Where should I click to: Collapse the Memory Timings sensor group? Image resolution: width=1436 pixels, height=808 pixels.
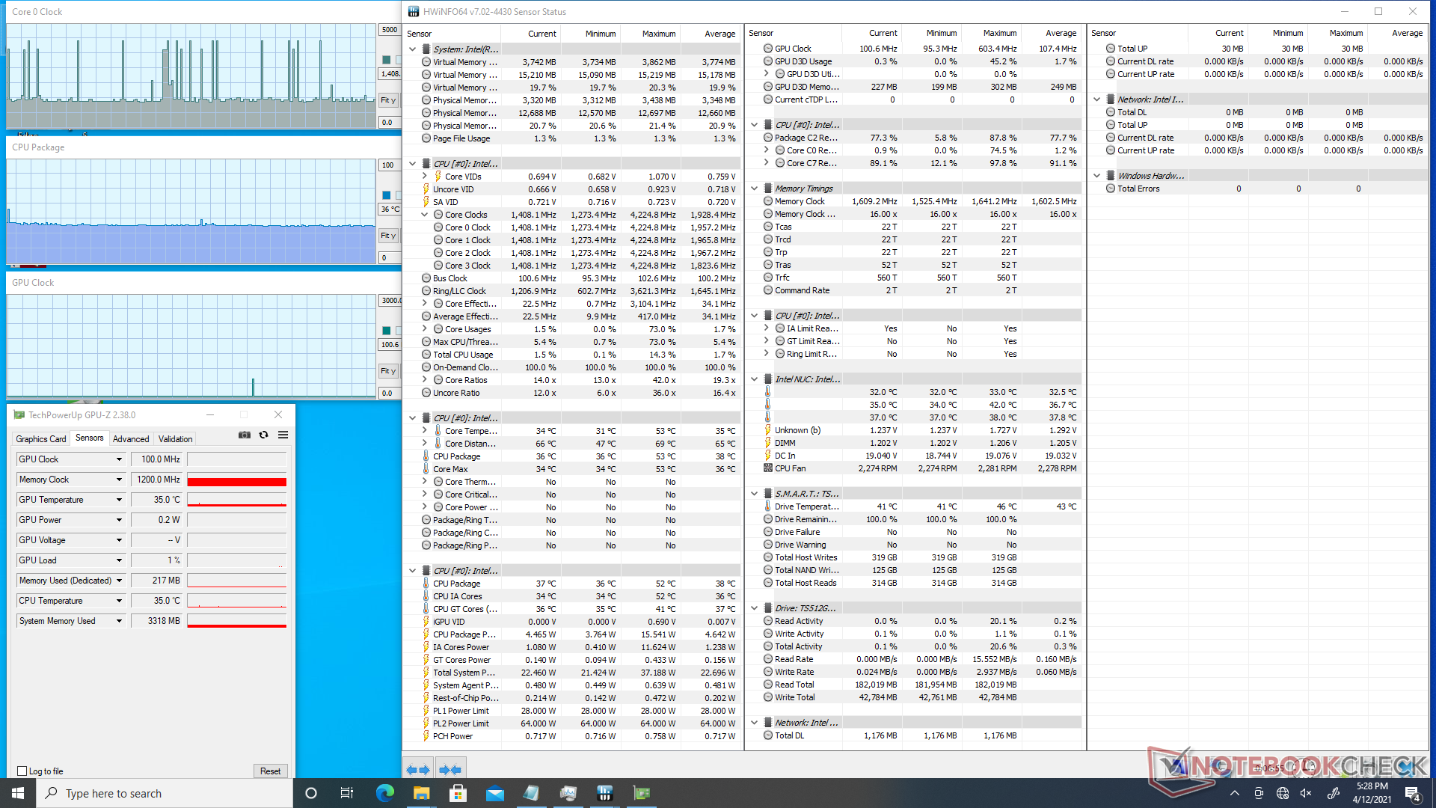(x=755, y=189)
